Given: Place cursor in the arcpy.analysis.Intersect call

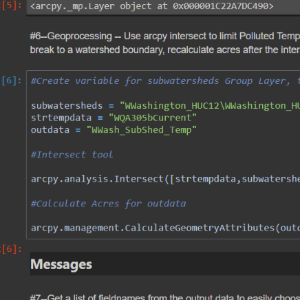Looking at the screenshot, I should coord(165,179).
